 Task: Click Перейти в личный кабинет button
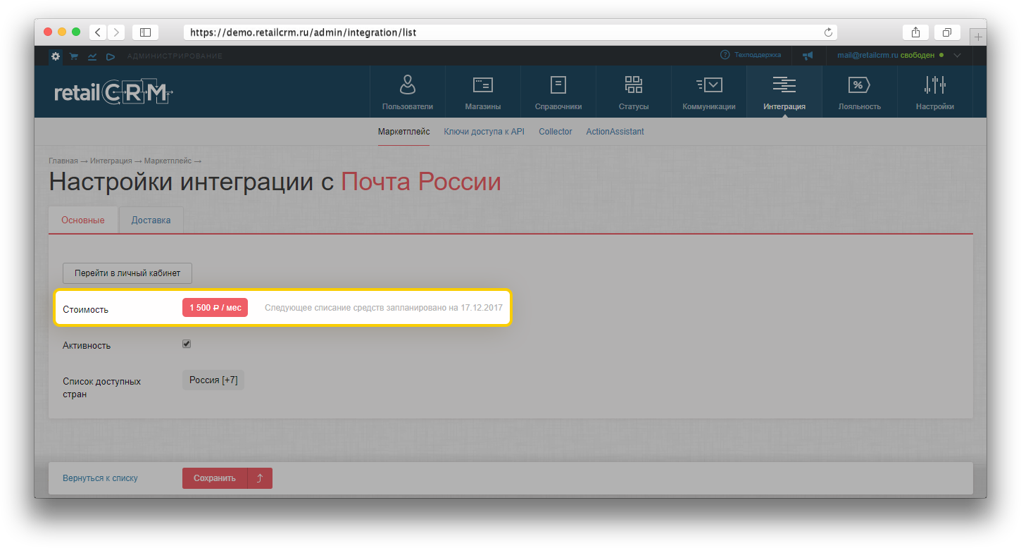point(127,273)
